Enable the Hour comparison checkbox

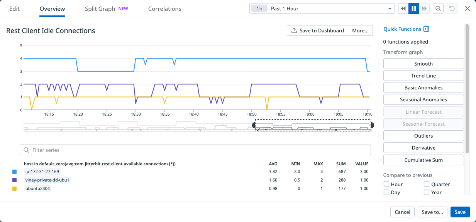(386, 184)
